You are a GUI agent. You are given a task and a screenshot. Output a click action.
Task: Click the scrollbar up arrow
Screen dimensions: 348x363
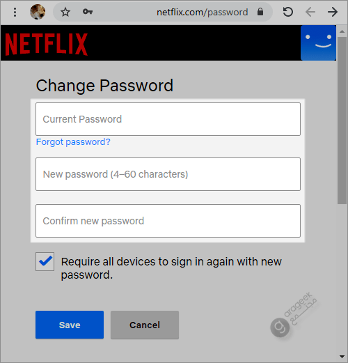coord(342,31)
